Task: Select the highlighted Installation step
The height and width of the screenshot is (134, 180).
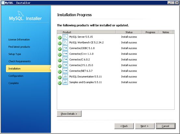Action: point(28,68)
